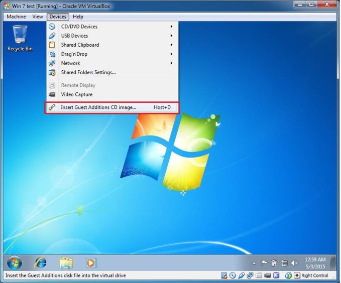Select the Drag'n'Drop entry
341x283 pixels.
(112, 54)
